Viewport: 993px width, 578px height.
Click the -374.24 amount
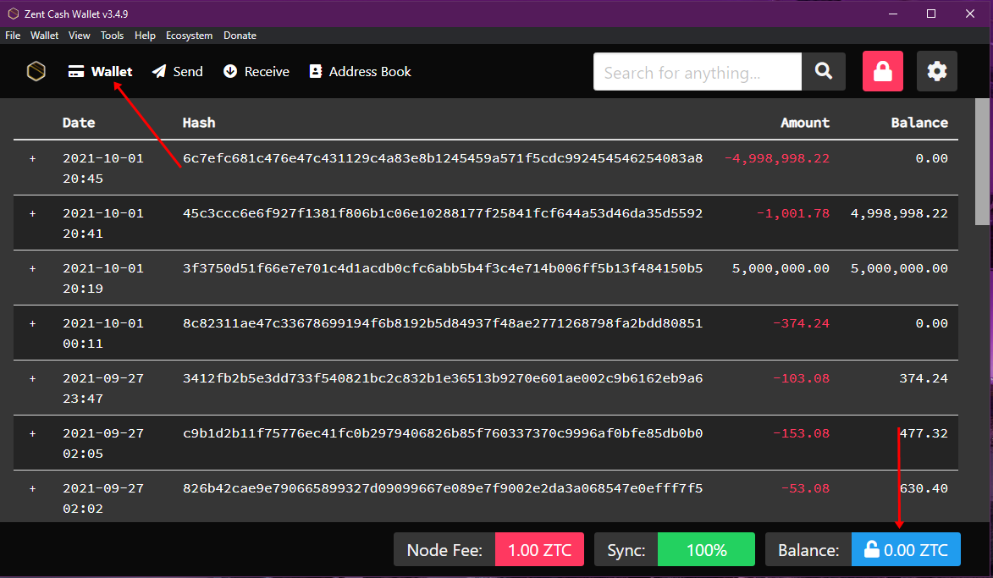[x=801, y=323]
